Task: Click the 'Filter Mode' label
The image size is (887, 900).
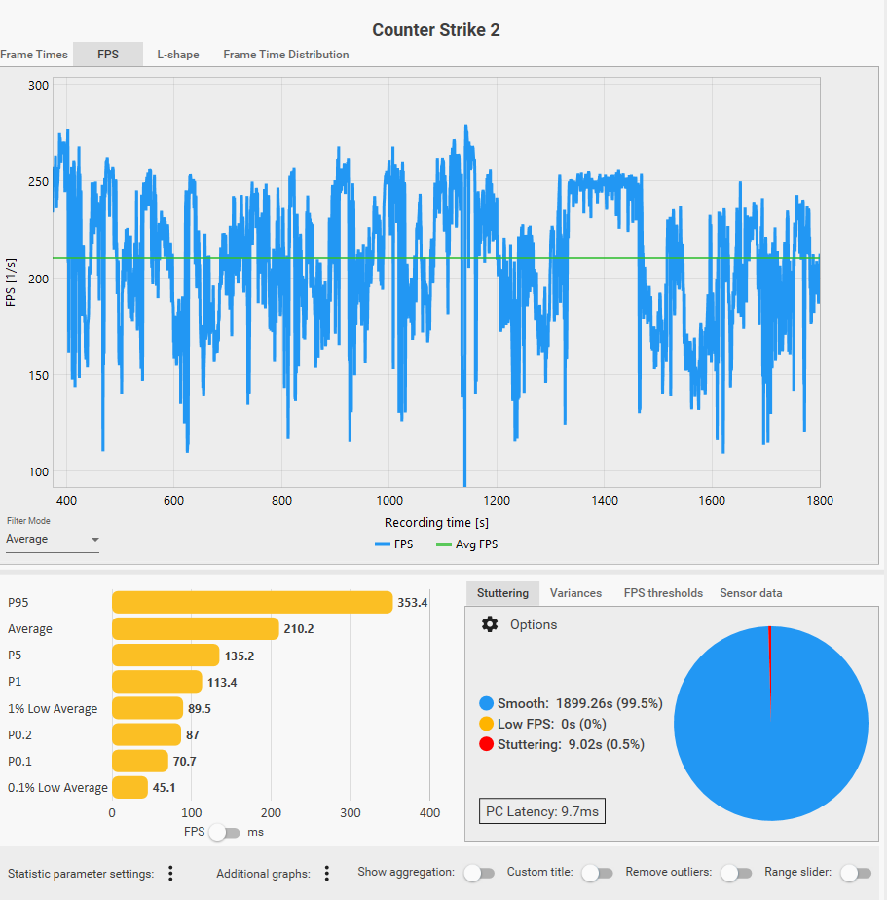Action: click(28, 520)
